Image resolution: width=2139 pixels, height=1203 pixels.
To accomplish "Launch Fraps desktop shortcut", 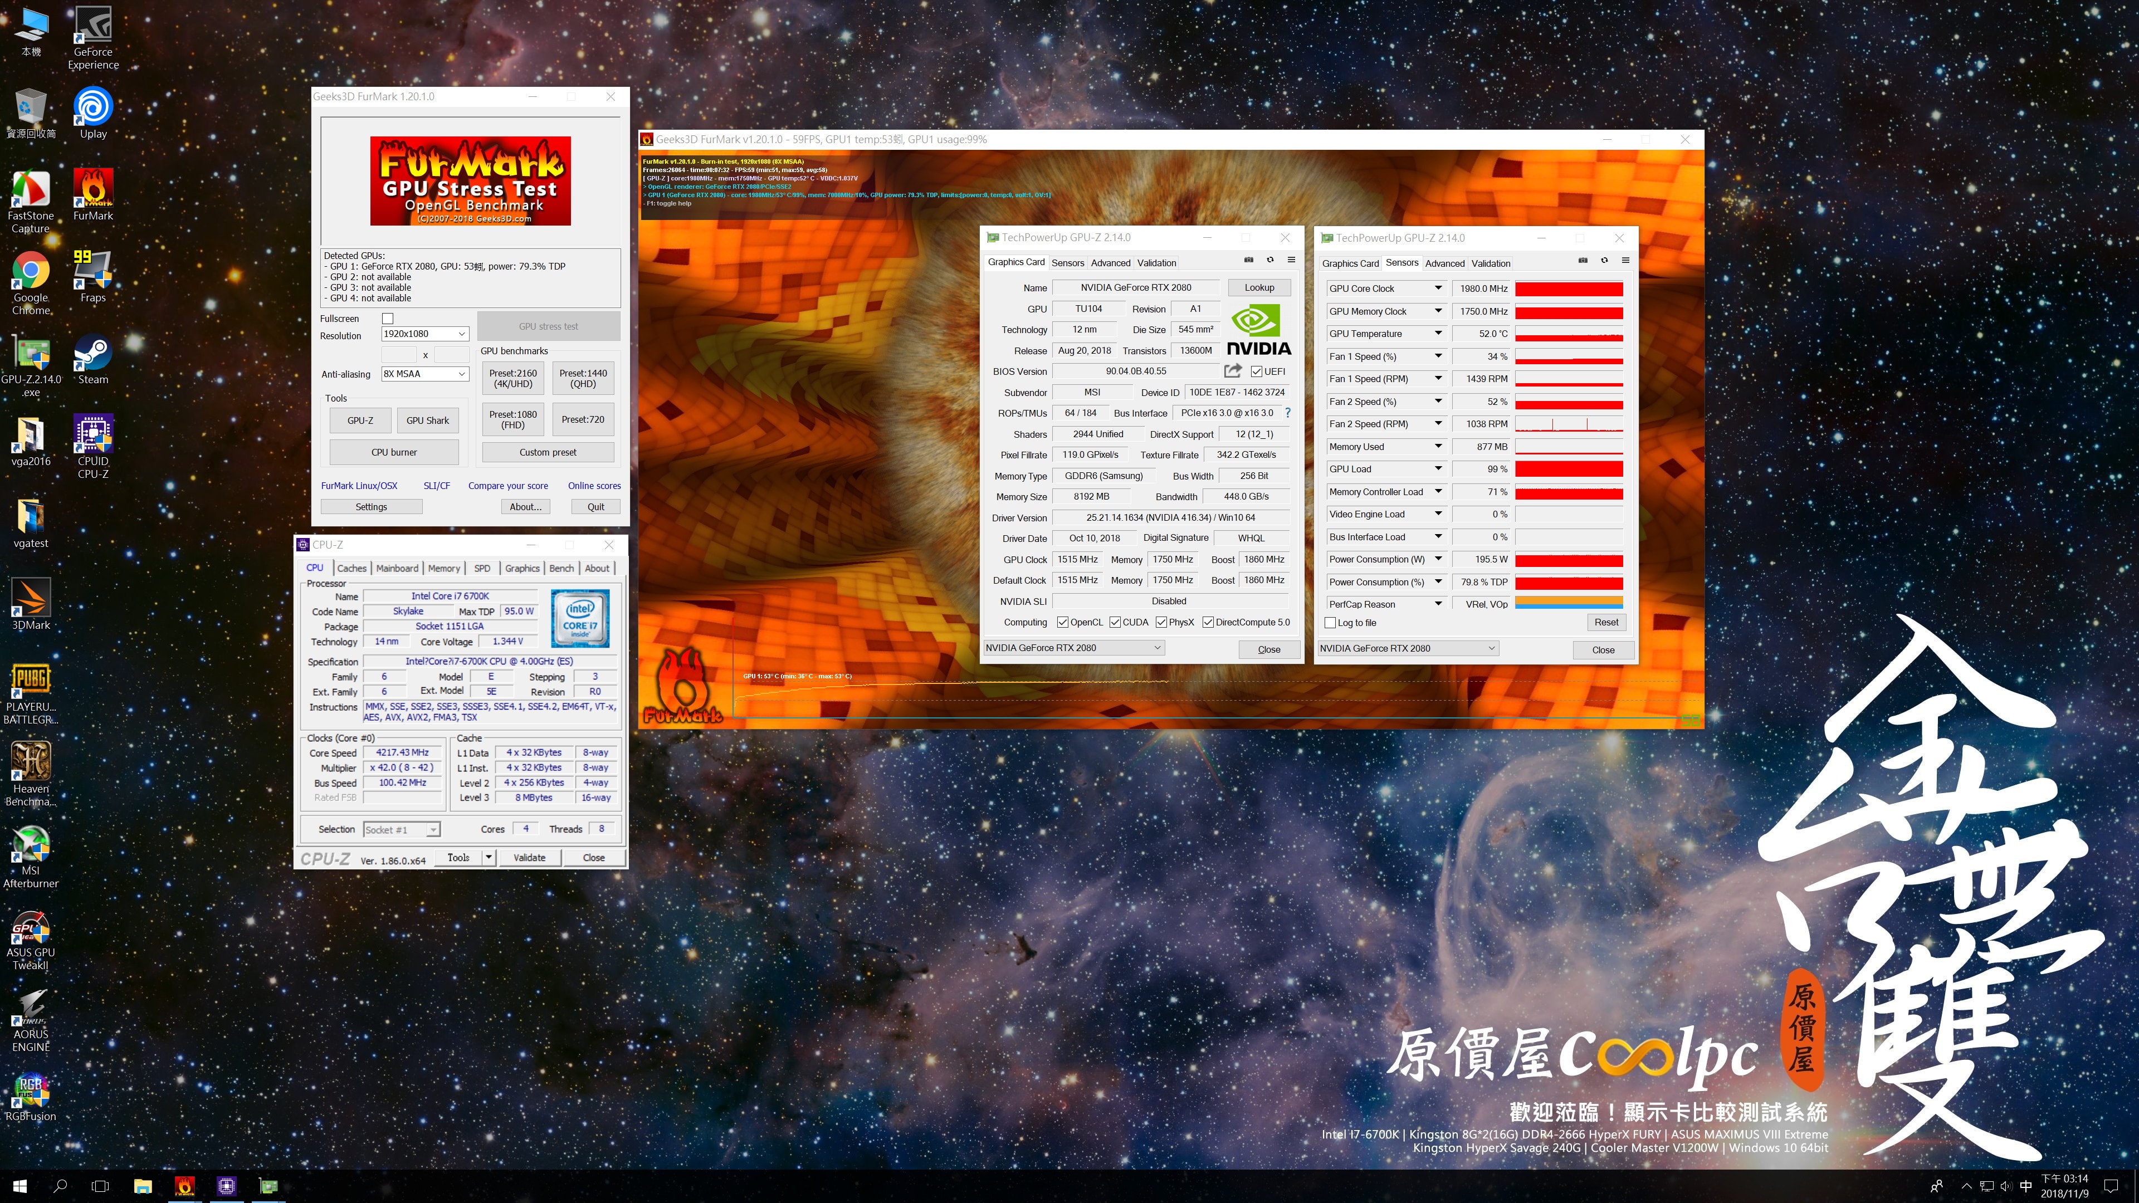I will (x=93, y=276).
